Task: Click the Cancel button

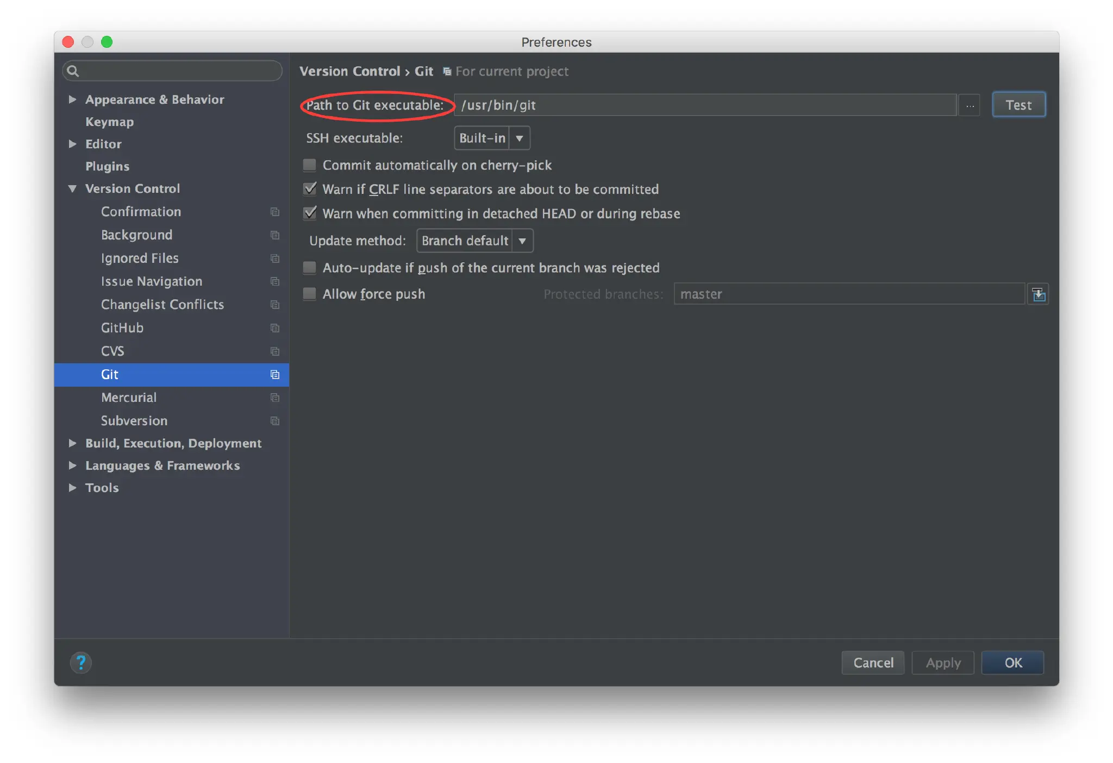Action: click(873, 663)
